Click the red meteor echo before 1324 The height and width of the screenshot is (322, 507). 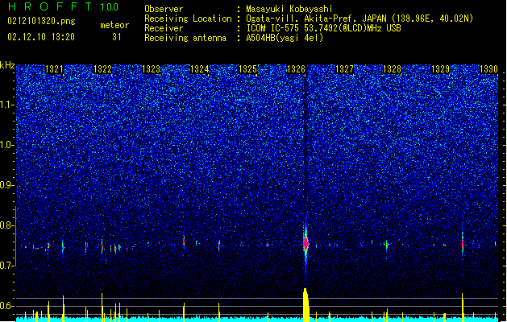(x=184, y=241)
